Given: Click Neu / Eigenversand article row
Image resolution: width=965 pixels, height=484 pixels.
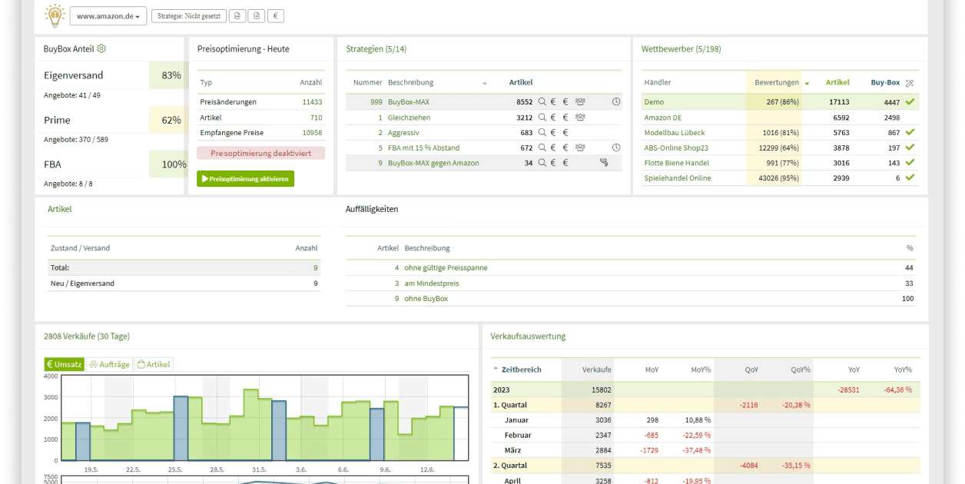Looking at the screenshot, I should point(184,283).
